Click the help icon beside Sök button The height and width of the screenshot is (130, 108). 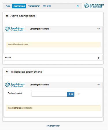78,94
